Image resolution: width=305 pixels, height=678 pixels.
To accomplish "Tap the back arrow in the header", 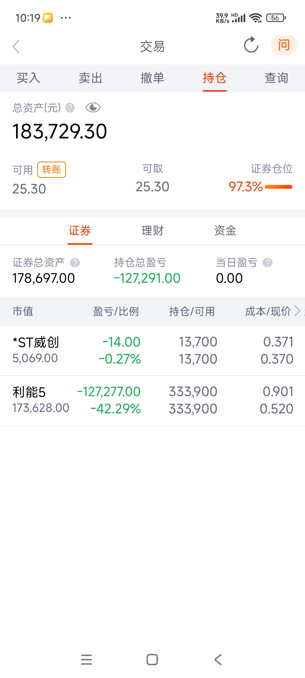I will coord(16,46).
